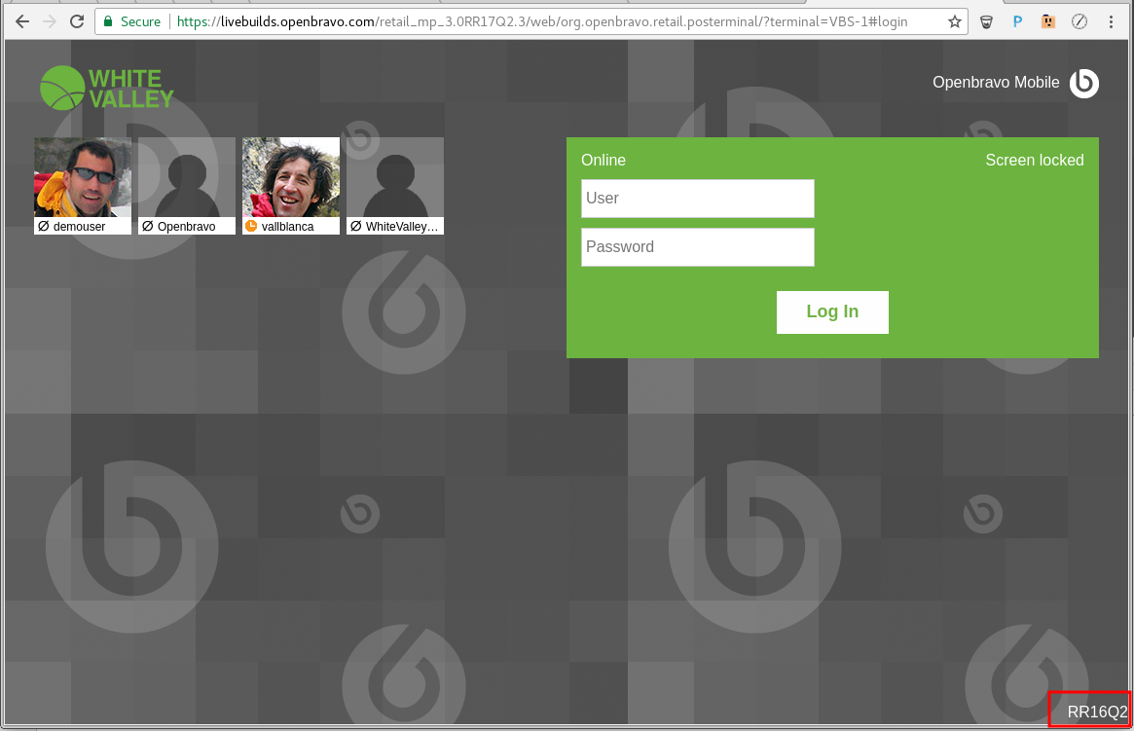Open the Chrome three-dot menu
The width and height of the screenshot is (1134, 731).
(x=1112, y=21)
